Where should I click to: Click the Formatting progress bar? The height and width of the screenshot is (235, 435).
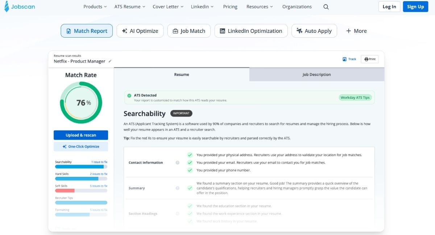pos(81,214)
